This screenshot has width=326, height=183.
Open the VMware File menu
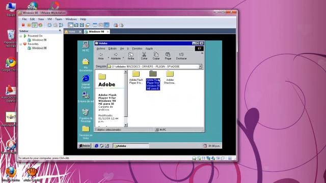(x=24, y=19)
